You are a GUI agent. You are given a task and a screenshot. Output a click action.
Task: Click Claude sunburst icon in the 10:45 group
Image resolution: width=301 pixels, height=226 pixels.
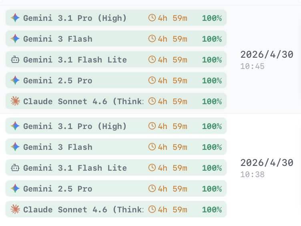pos(15,101)
